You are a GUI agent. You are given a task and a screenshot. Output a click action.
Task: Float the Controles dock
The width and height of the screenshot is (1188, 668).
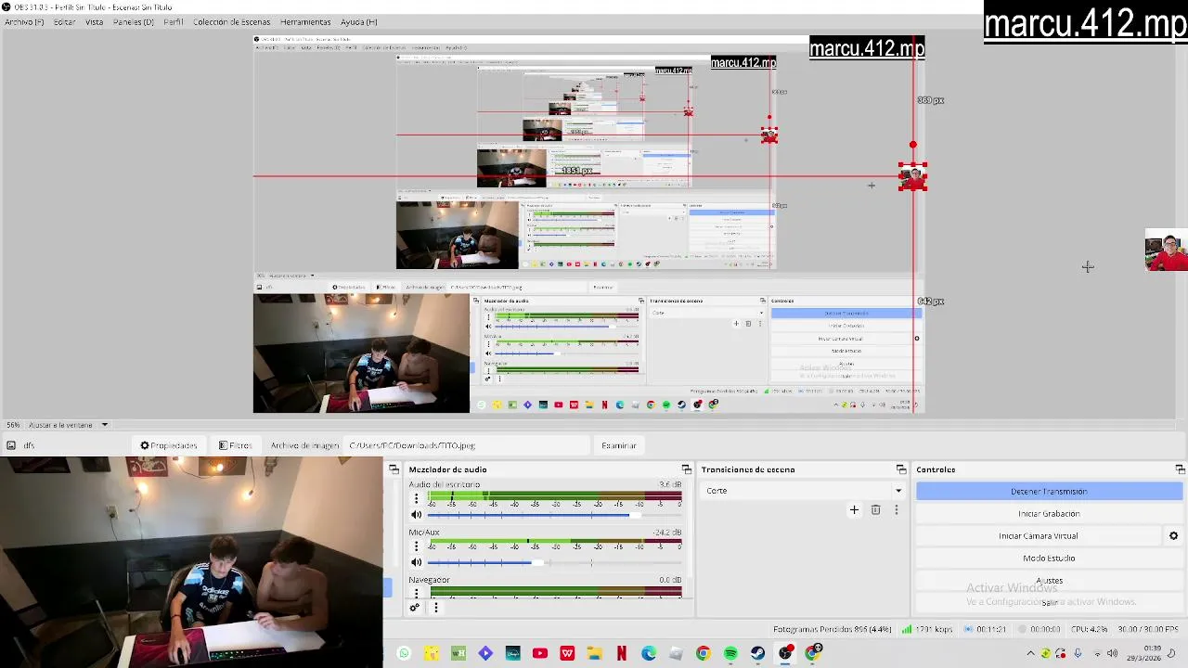(1180, 469)
